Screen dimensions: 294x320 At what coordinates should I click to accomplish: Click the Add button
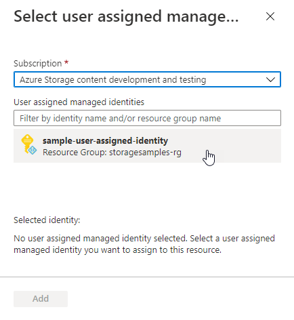tap(41, 299)
